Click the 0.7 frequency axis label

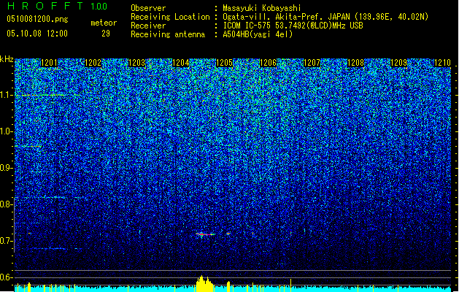click(6, 241)
